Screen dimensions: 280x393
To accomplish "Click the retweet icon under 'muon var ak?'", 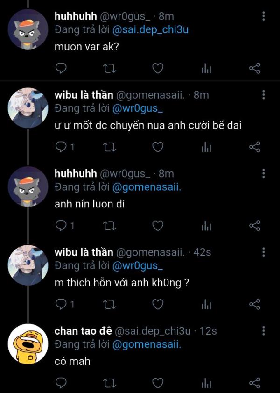I will pos(109,68).
